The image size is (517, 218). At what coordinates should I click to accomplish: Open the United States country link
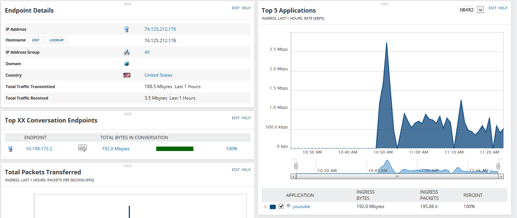(158, 75)
